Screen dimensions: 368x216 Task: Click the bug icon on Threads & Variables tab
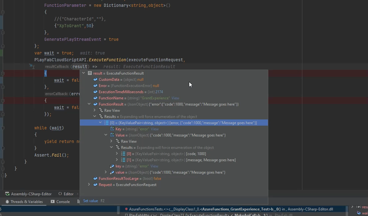(7, 201)
